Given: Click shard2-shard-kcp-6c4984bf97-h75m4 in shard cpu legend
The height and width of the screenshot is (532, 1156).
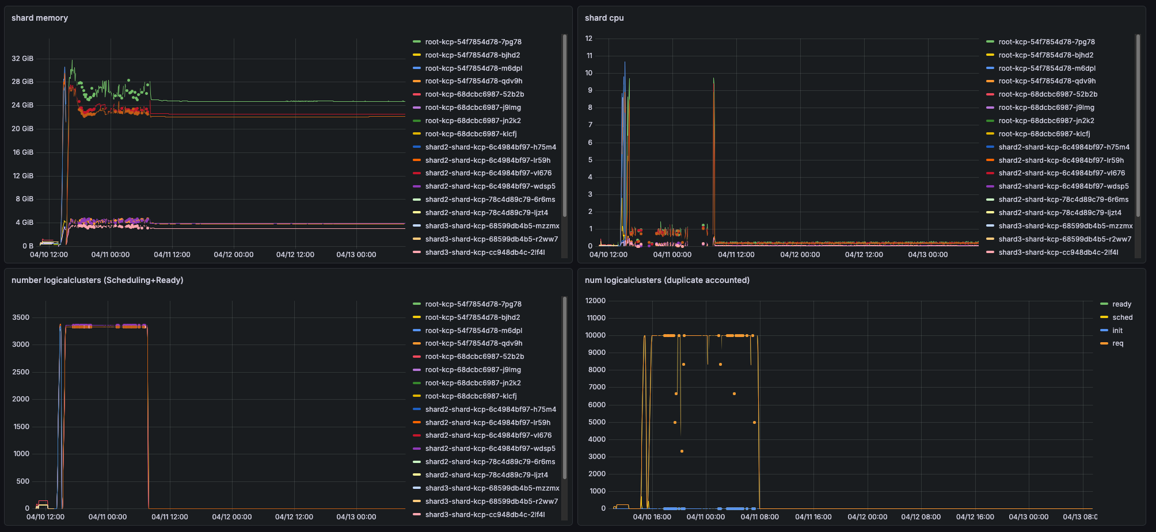Looking at the screenshot, I should [x=1064, y=147].
